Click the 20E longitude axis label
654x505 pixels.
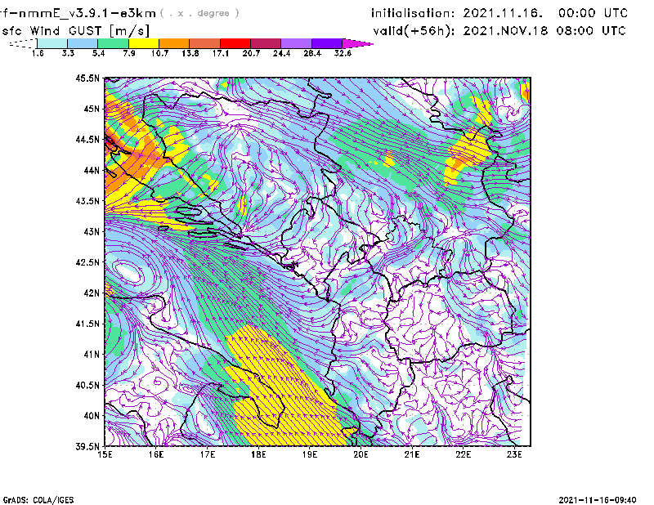(361, 454)
